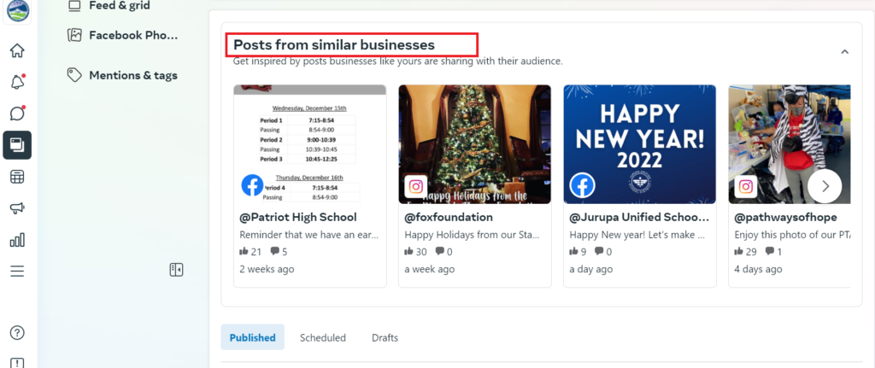The height and width of the screenshot is (368, 875).
Task: Click the 'Happy Holidays from our Sta...' caption
Action: (x=472, y=235)
